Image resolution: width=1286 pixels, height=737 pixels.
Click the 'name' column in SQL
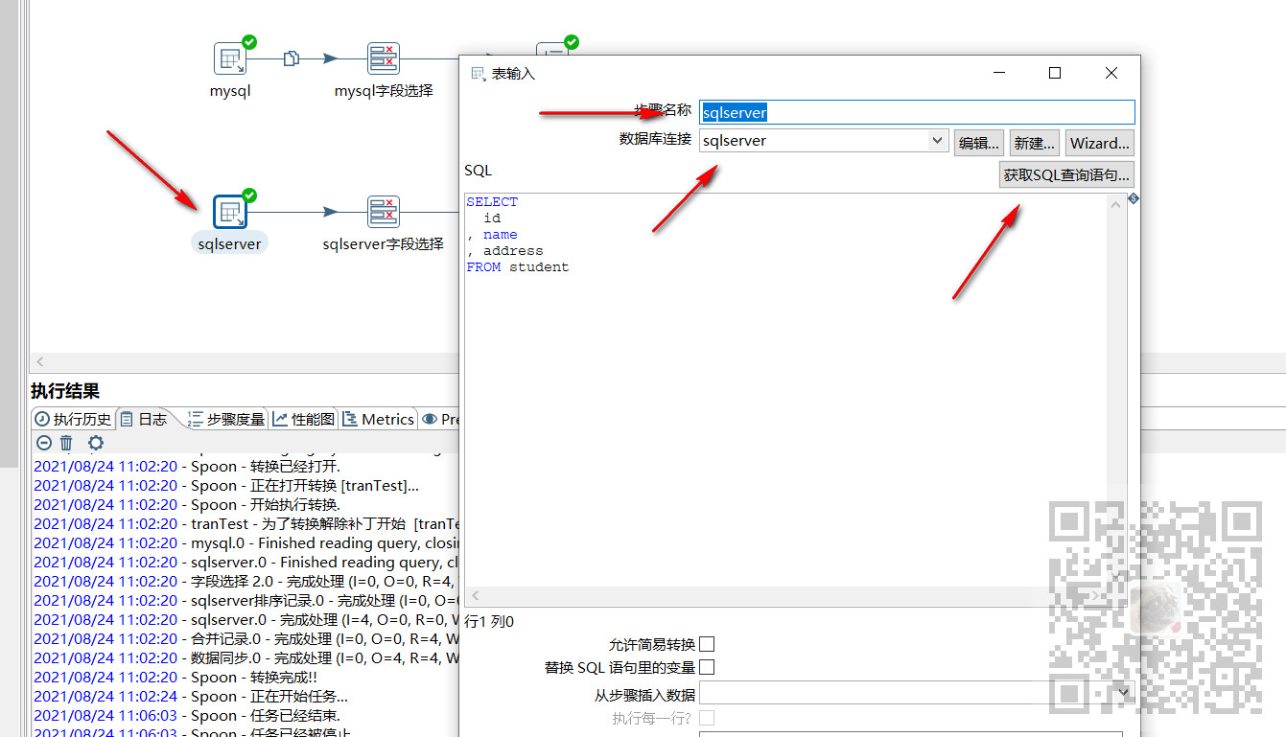point(500,235)
